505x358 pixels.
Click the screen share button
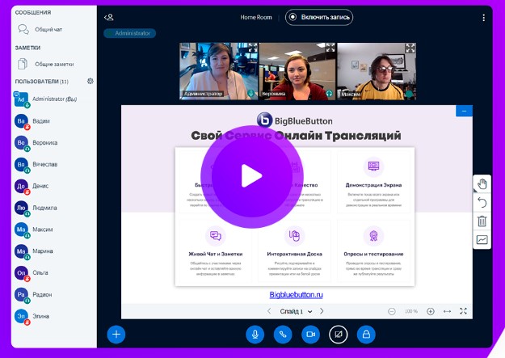(x=338, y=334)
